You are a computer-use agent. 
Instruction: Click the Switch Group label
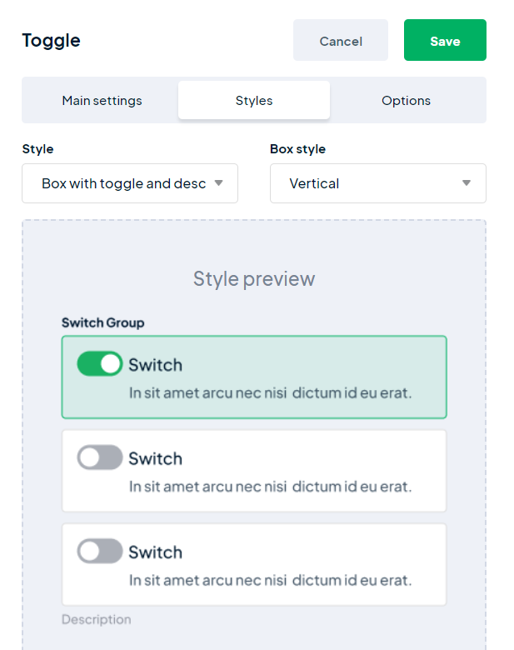(x=102, y=322)
